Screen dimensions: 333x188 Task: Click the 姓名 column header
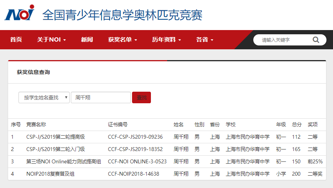pos(178,124)
